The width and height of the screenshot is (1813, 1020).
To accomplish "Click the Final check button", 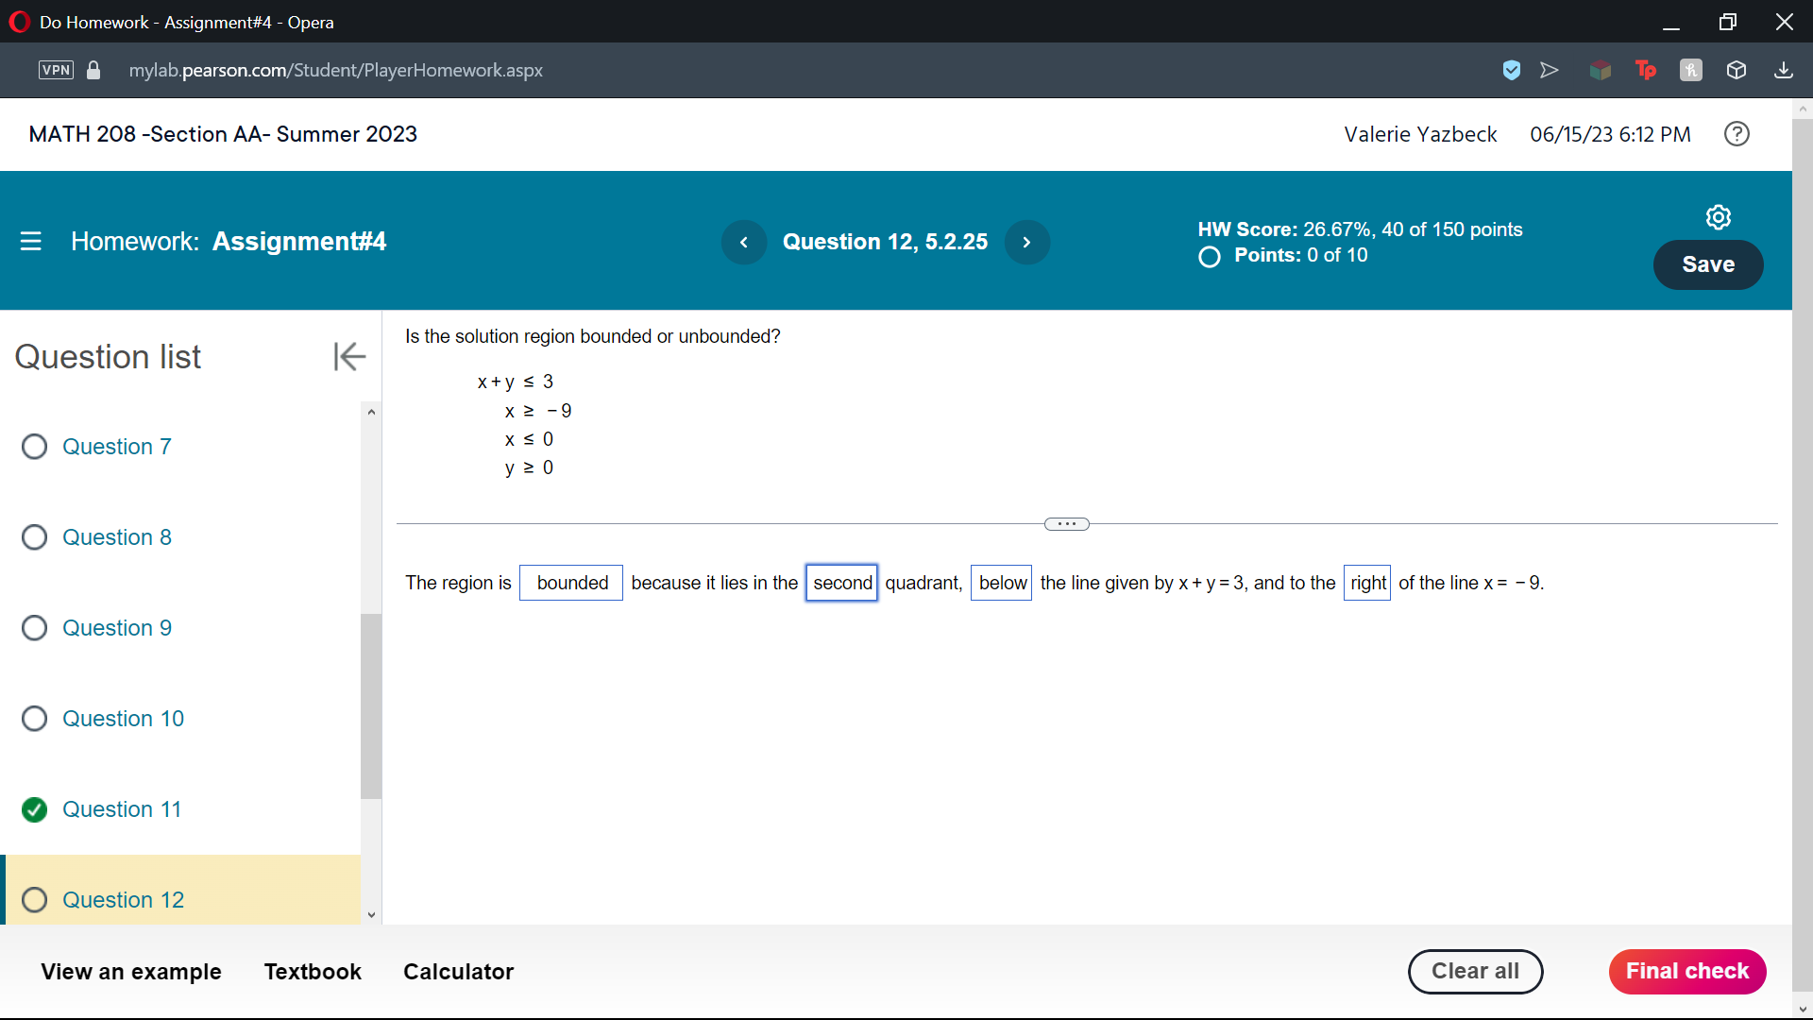I will 1686,971.
